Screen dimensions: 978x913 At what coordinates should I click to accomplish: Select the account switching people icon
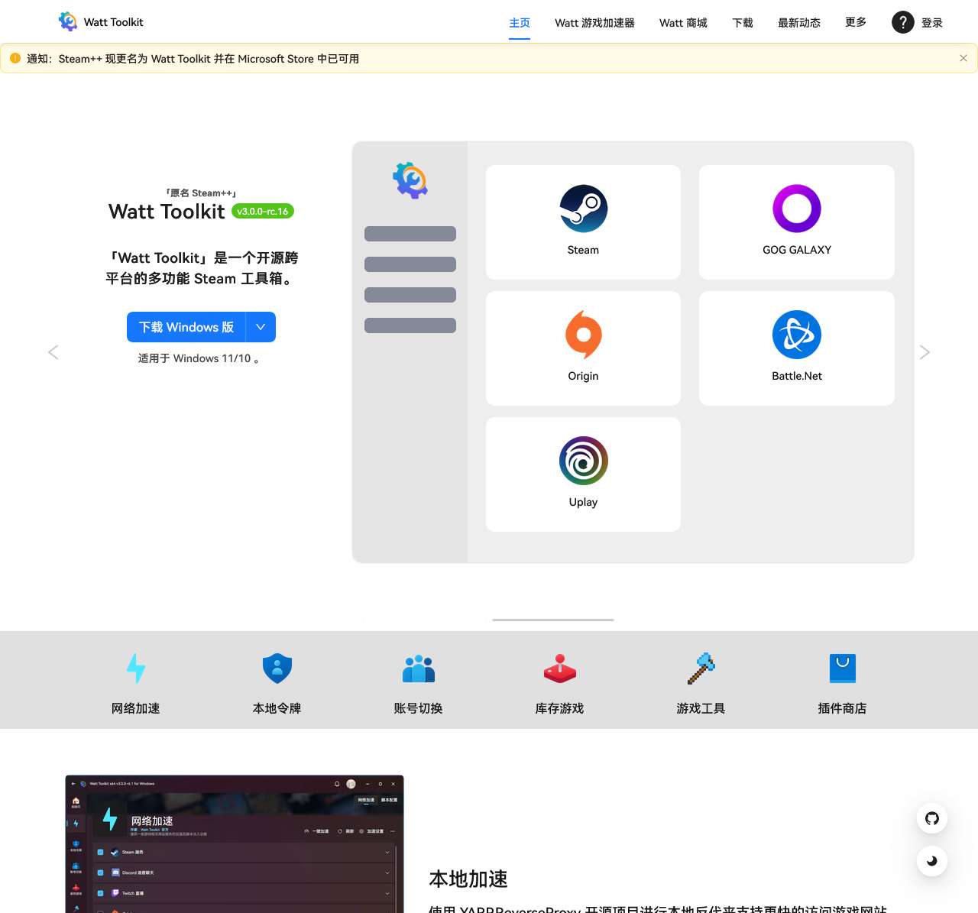(419, 669)
